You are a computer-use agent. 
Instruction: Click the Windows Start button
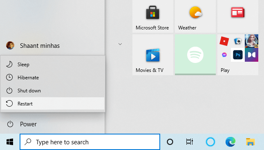coord(10,142)
